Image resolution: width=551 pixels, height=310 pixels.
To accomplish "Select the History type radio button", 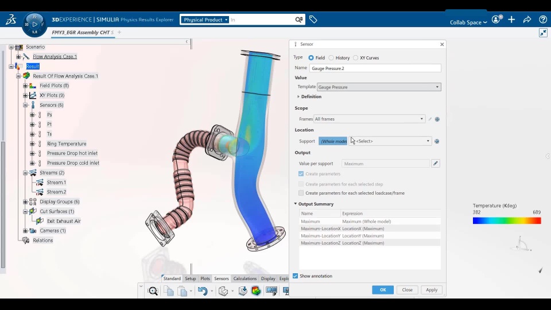I will click(x=332, y=58).
